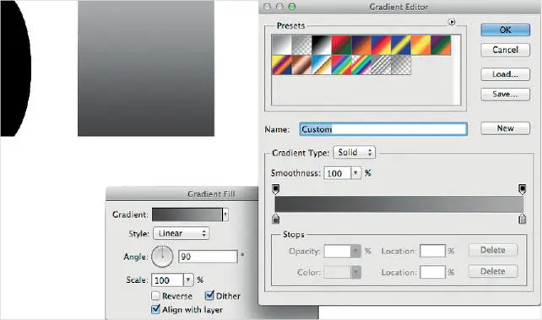Screen dimensions: 542x320
Task: Select the right opacity stop above gradient bar
Action: [x=523, y=189]
